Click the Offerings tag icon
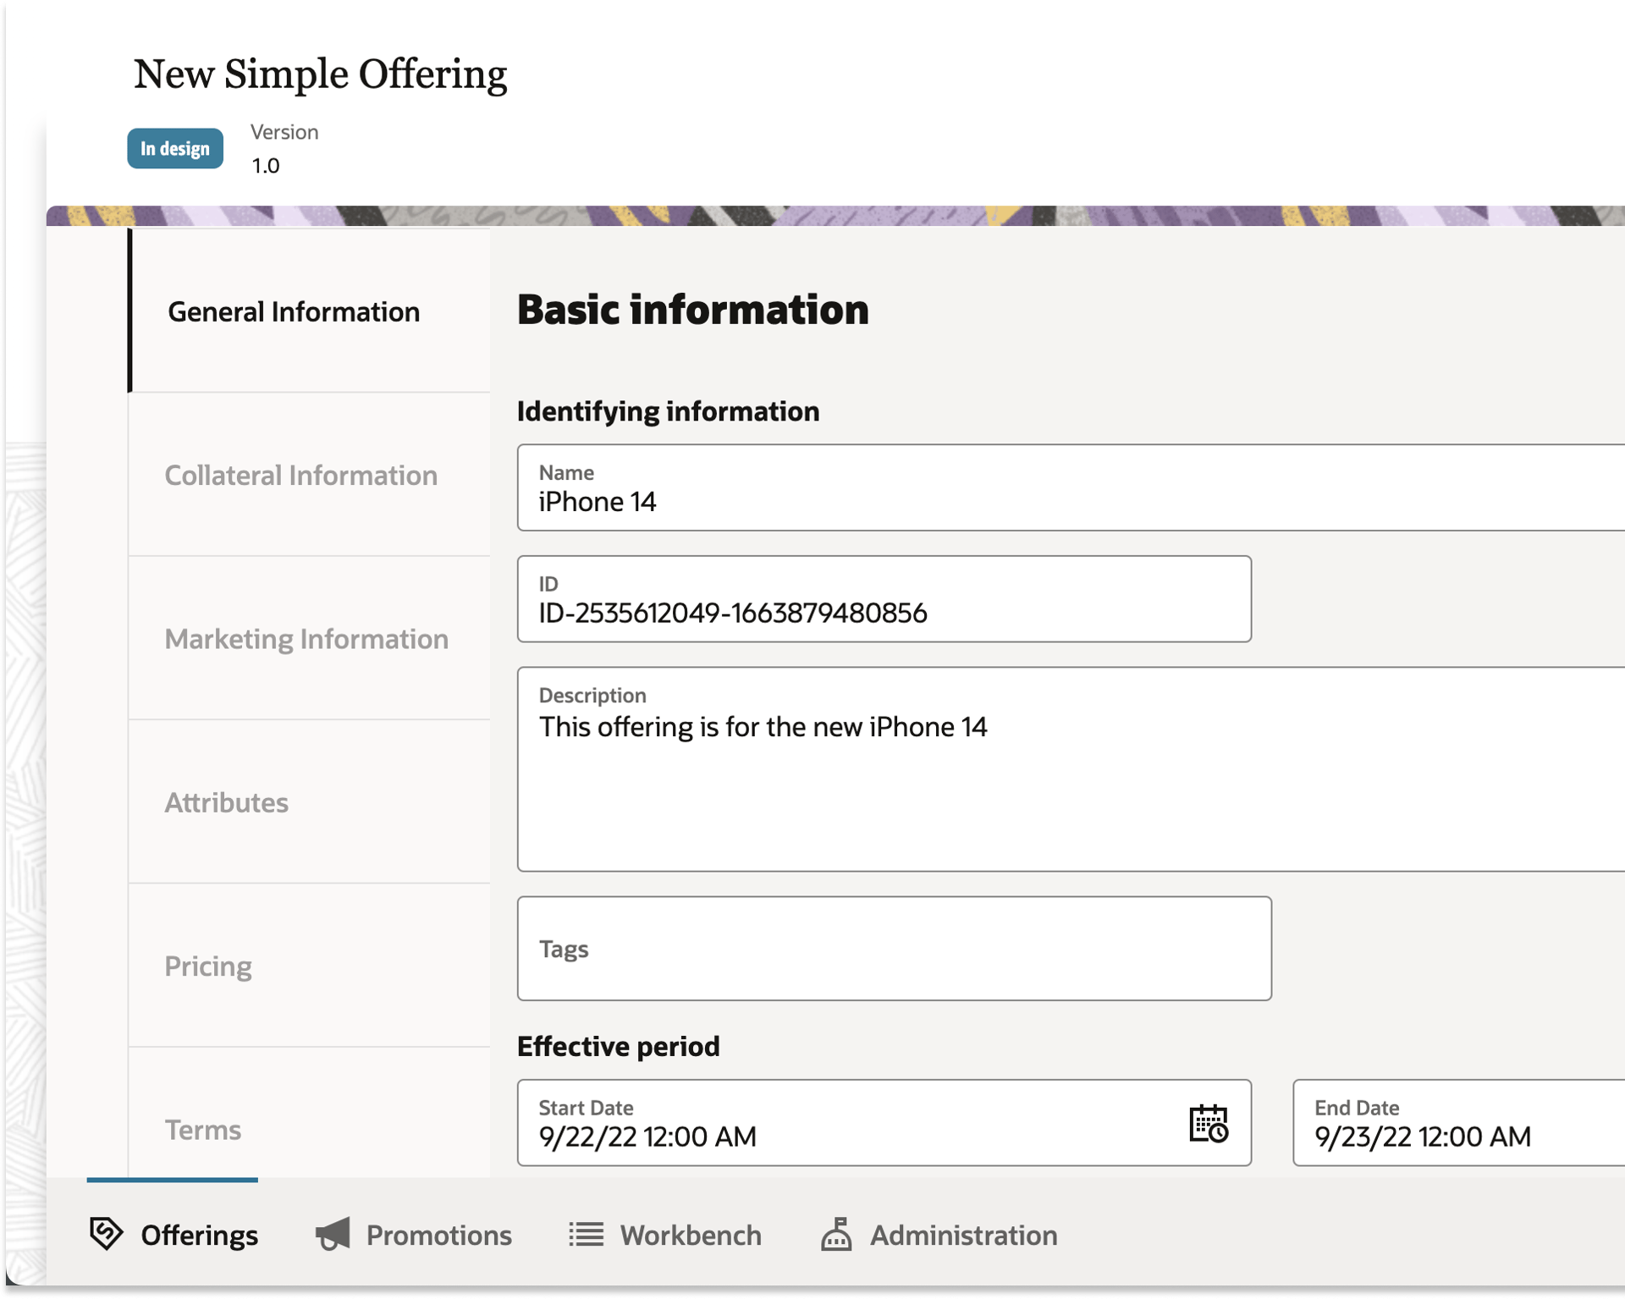 pyautogui.click(x=106, y=1233)
